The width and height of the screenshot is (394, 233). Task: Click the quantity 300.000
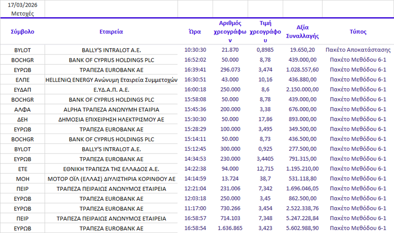click(230, 149)
